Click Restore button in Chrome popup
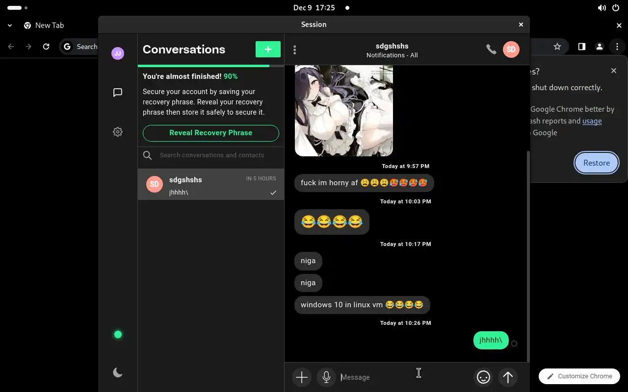628x392 pixels. 597,163
